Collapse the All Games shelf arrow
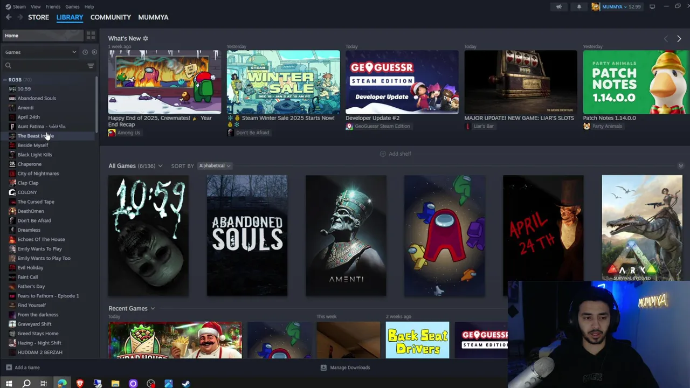This screenshot has height=388, width=690. click(680, 166)
